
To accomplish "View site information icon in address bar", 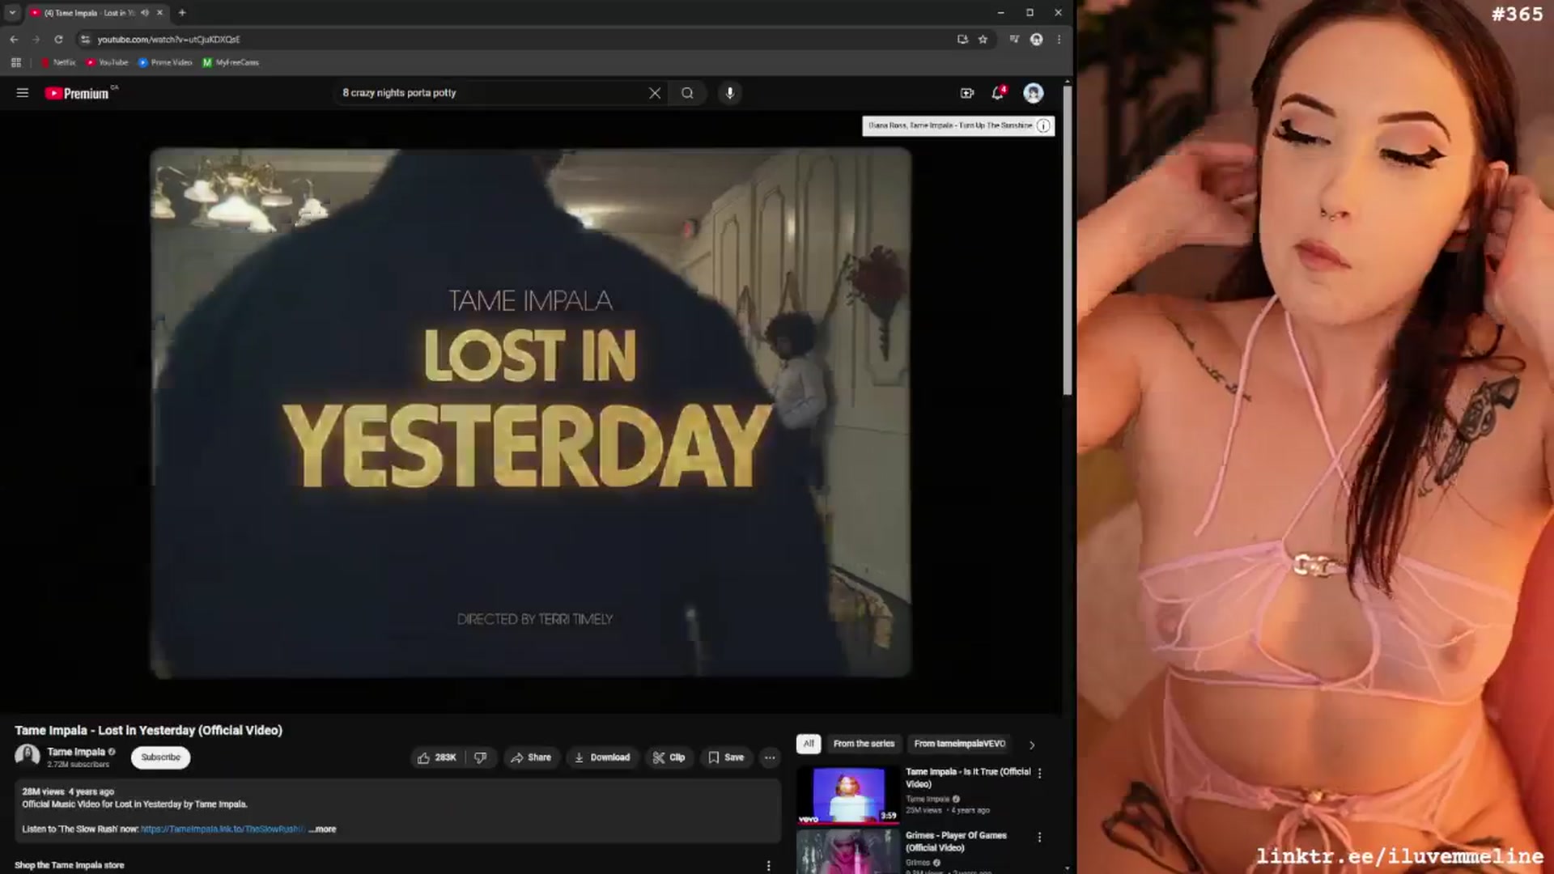I will (x=85, y=39).
